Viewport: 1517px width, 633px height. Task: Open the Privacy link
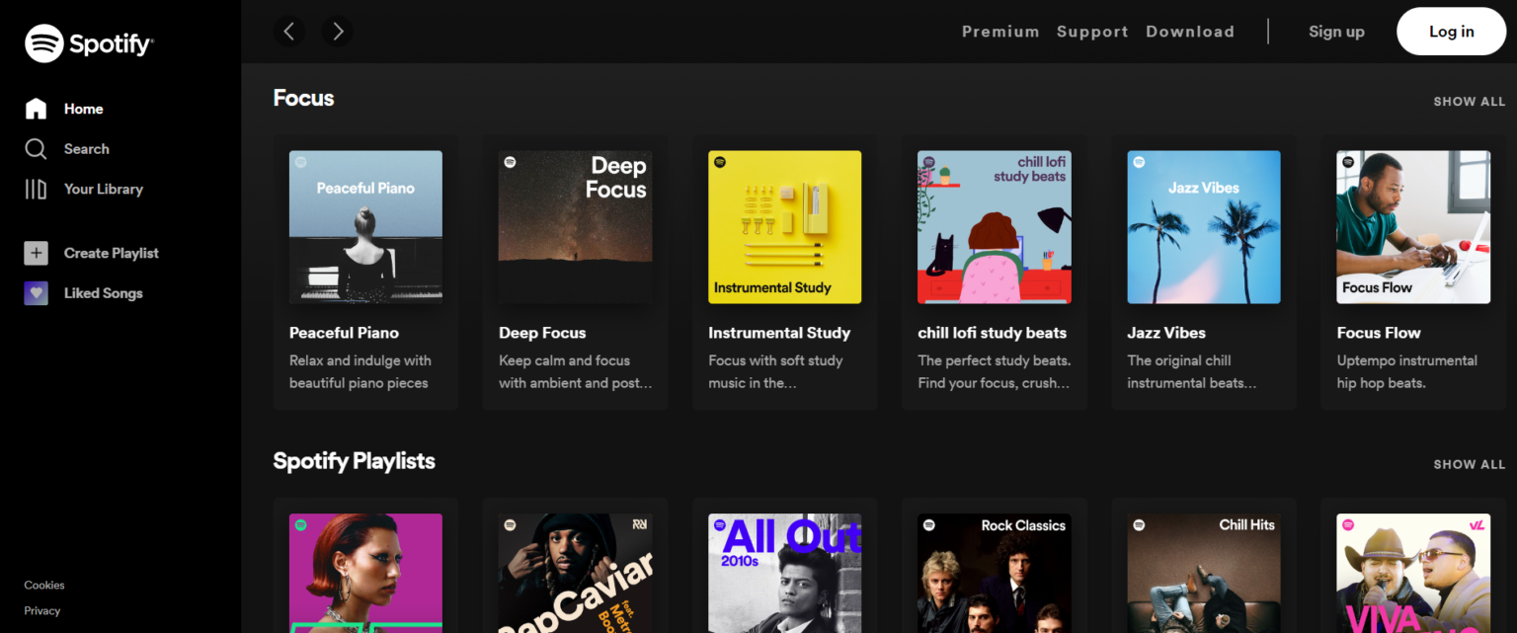tap(41, 610)
